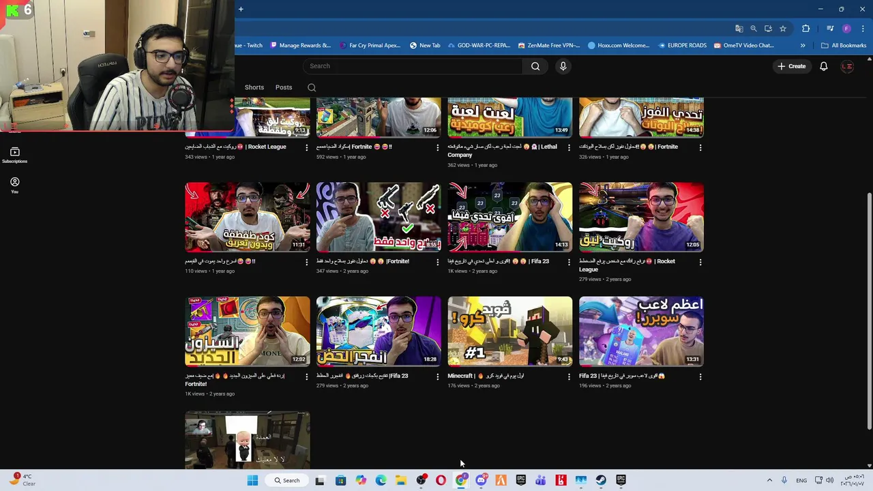Open options menu for Rocket League 343 views video
Image resolution: width=873 pixels, height=491 pixels.
tap(306, 147)
